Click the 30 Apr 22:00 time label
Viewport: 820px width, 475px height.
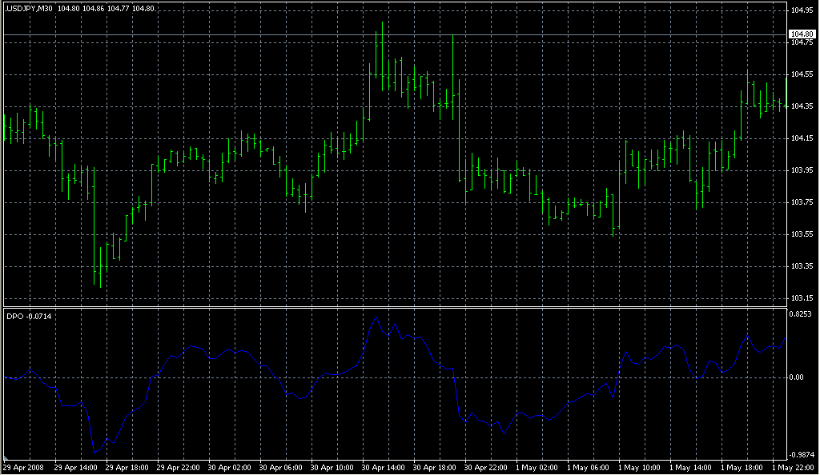[x=488, y=467]
